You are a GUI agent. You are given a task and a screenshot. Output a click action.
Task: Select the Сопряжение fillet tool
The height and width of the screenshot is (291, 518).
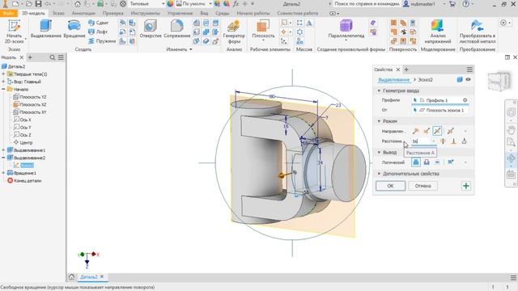click(x=177, y=29)
